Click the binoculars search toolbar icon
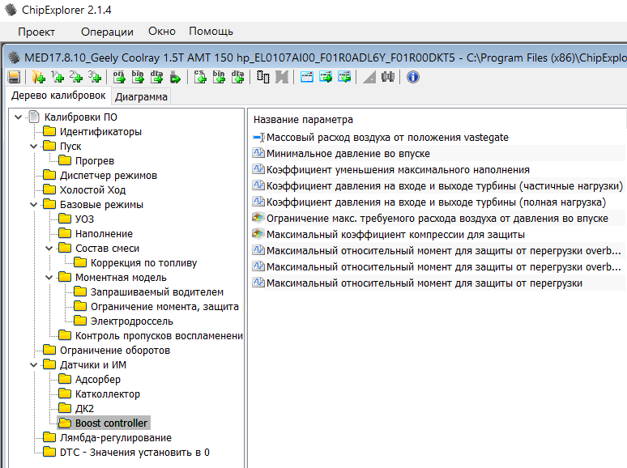Image resolution: width=627 pixels, height=468 pixels. pyautogui.click(x=388, y=77)
